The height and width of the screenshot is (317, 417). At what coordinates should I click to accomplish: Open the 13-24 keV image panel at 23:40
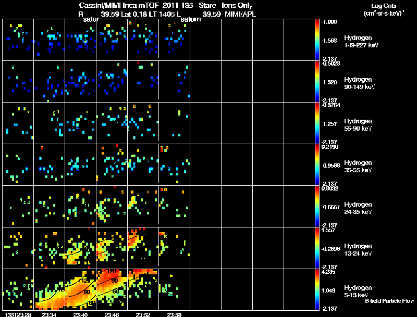(81, 248)
